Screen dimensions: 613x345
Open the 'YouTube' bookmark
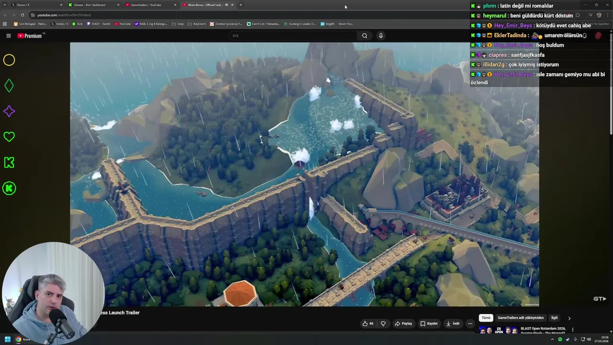123,24
